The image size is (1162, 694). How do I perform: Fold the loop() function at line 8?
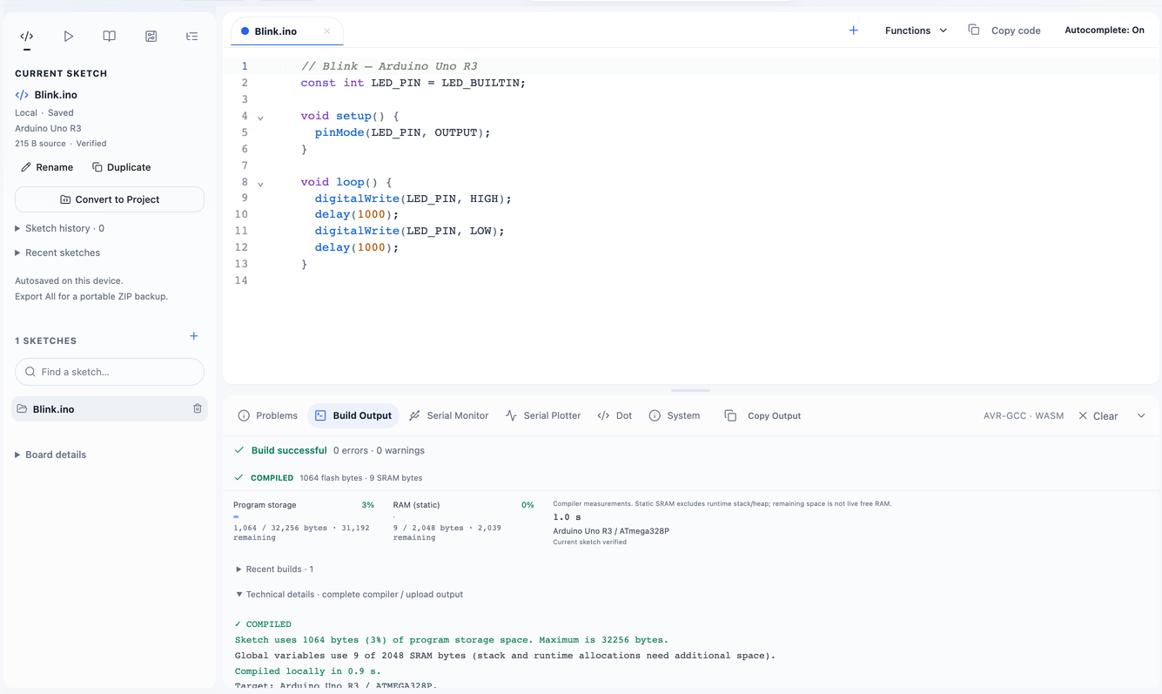[260, 184]
